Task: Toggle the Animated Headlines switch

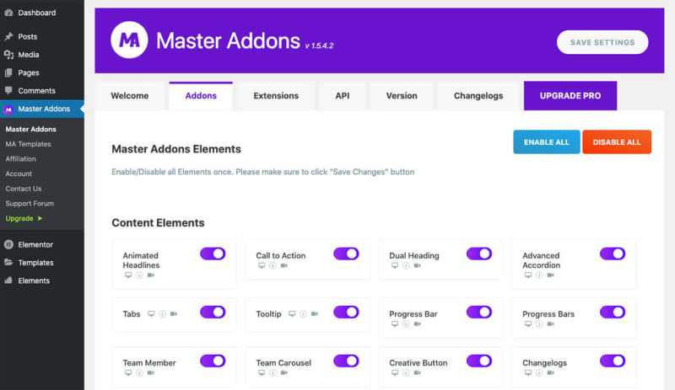Action: tap(213, 254)
